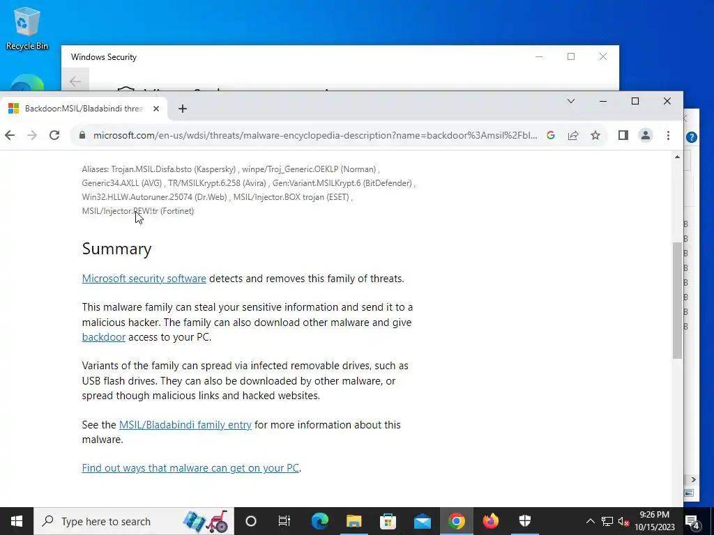The image size is (714, 535).
Task: Open Chrome side panel
Action: click(x=623, y=135)
